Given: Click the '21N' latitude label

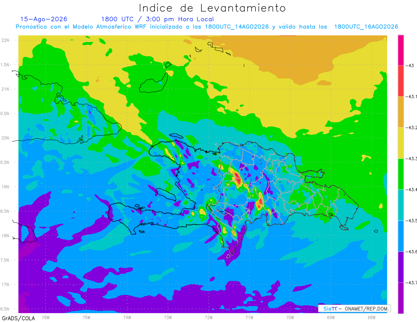Looking at the screenshot, I should [x=6, y=89].
